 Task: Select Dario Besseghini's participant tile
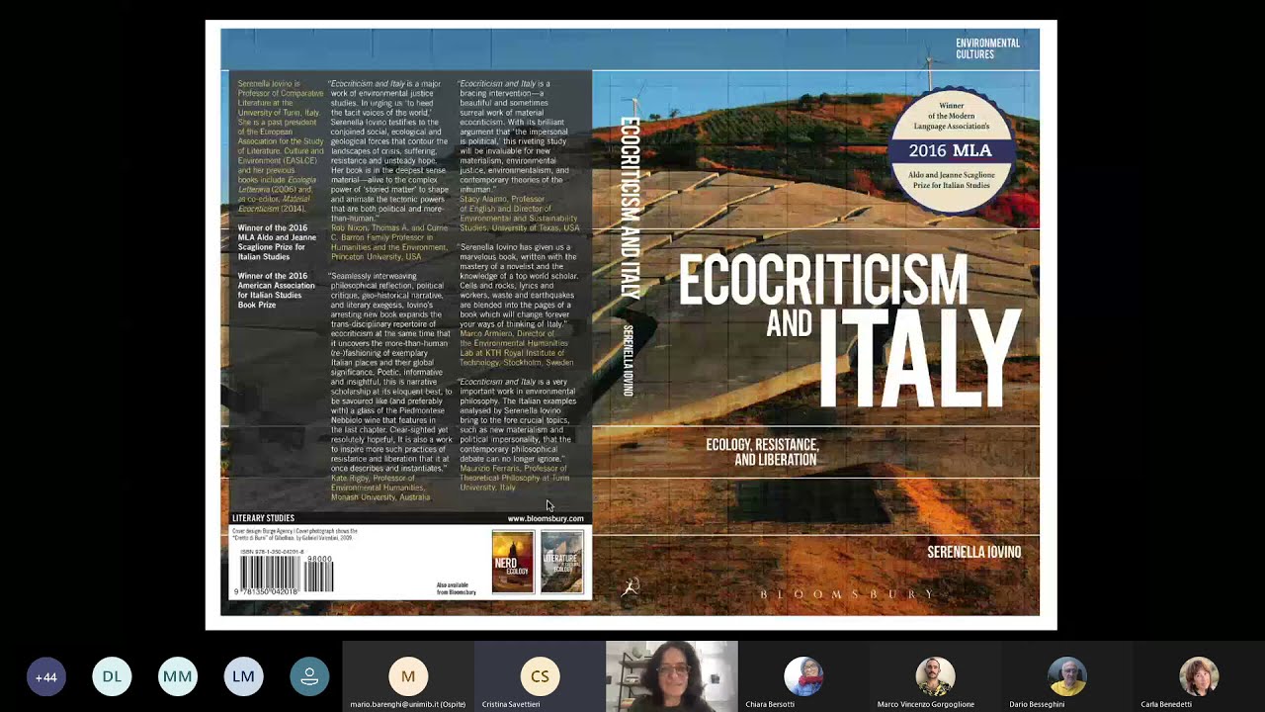[1066, 676]
